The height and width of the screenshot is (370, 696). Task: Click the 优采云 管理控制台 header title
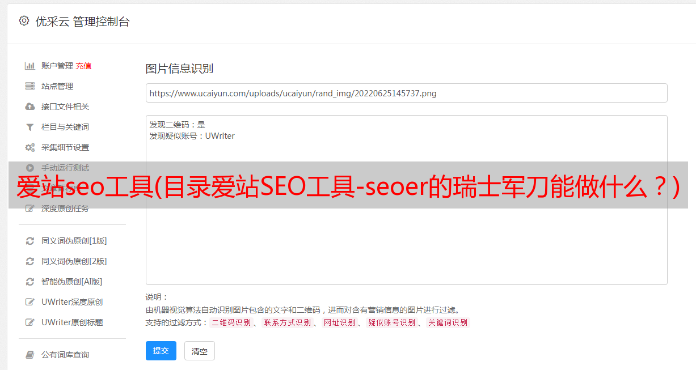click(x=82, y=22)
